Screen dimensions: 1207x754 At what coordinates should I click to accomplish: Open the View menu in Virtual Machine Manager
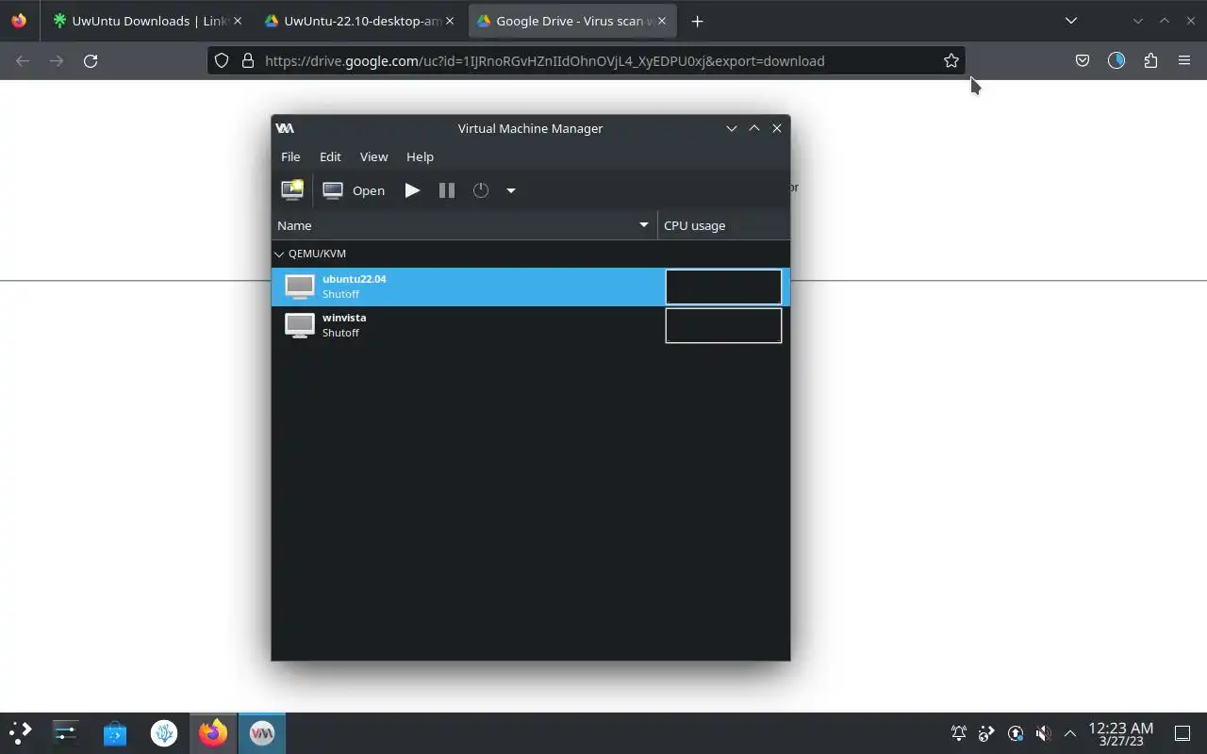373,156
